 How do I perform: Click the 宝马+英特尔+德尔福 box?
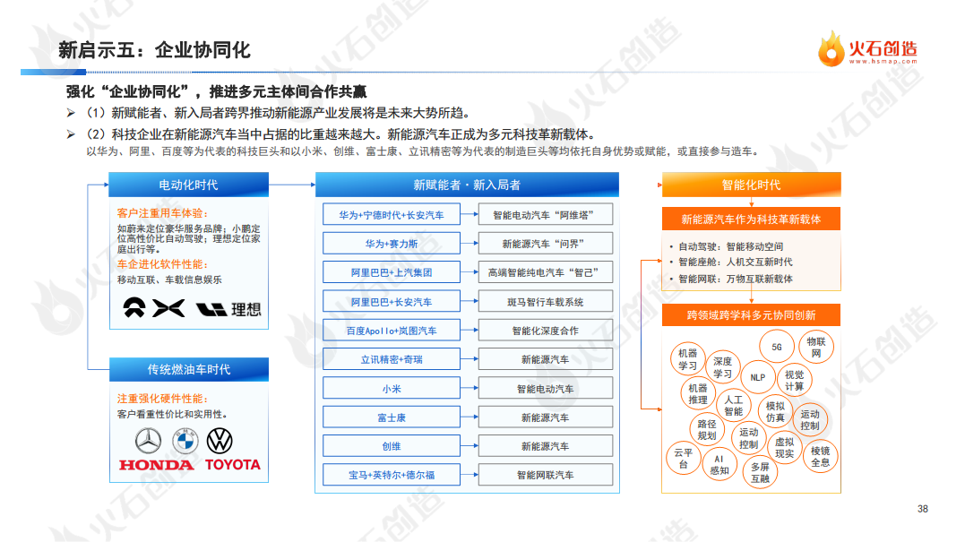coord(392,475)
